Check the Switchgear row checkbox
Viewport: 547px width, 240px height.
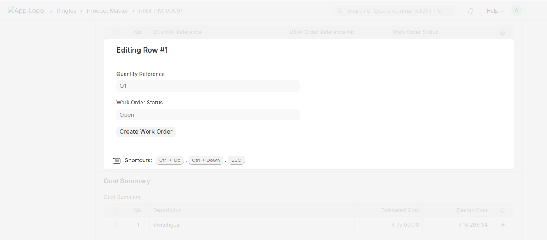click(115, 224)
